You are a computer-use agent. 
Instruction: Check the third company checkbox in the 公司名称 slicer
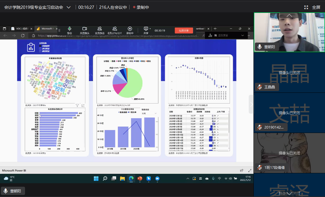[x=40, y=51]
